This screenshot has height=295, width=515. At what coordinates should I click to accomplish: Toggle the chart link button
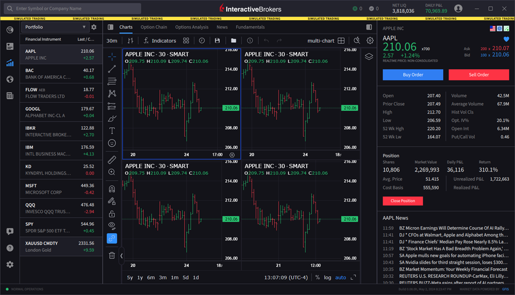[112, 238]
